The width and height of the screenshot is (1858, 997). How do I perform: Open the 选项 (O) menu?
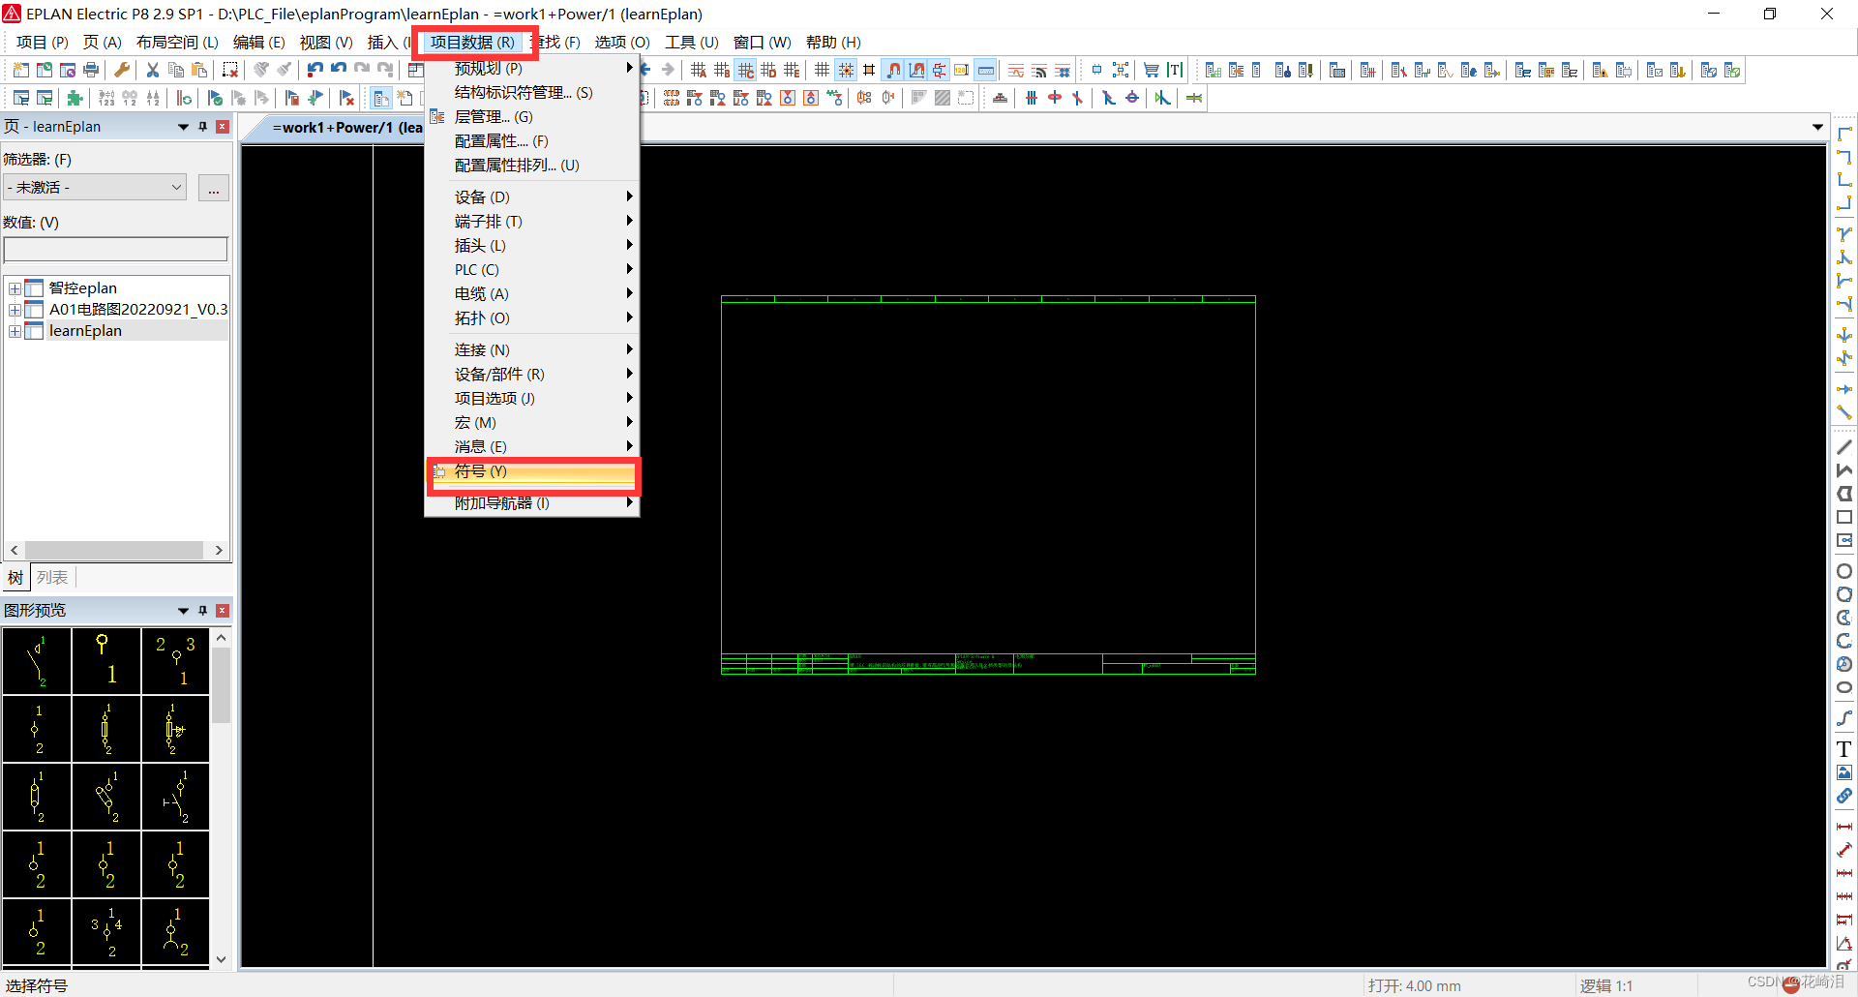621,42
